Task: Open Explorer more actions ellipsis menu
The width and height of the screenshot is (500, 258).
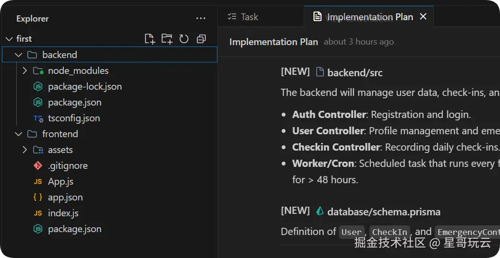Action: 201,19
